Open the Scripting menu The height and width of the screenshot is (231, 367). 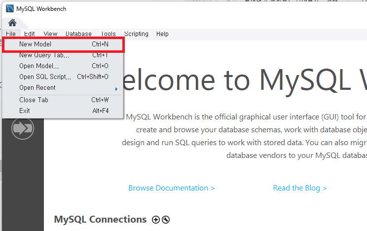coord(136,34)
